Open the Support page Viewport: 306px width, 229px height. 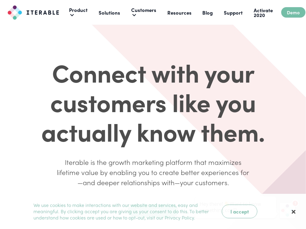[233, 13]
